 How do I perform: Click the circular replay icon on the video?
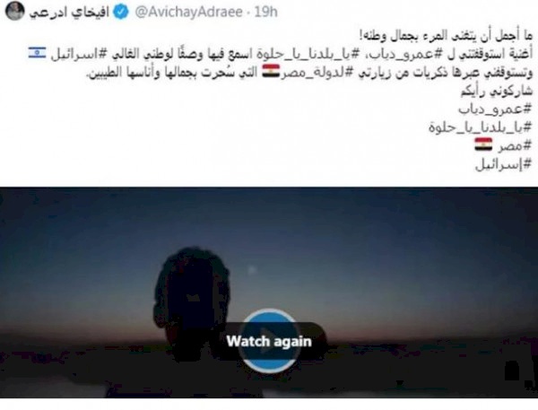pos(269,341)
